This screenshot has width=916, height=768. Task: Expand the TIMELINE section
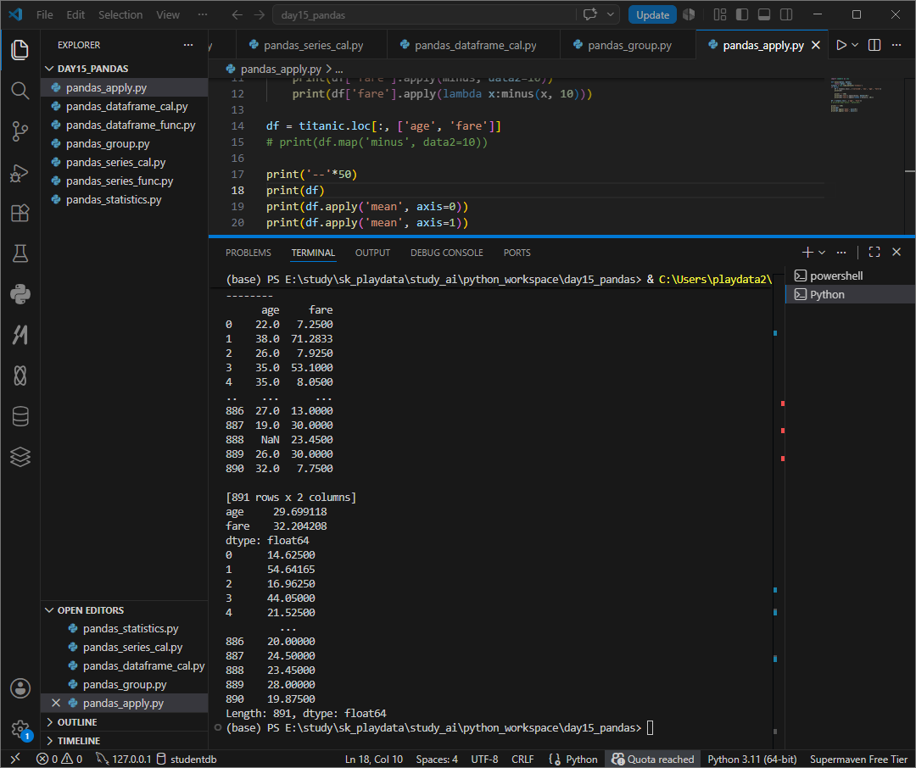[x=124, y=741]
